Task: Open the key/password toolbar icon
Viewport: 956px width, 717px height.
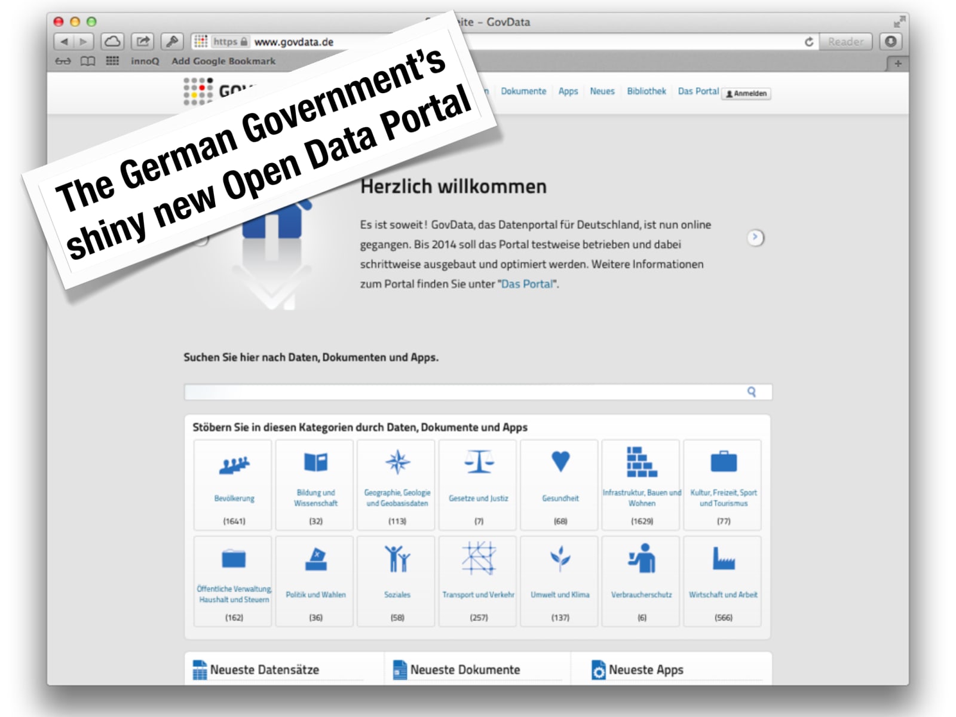Action: coord(172,41)
